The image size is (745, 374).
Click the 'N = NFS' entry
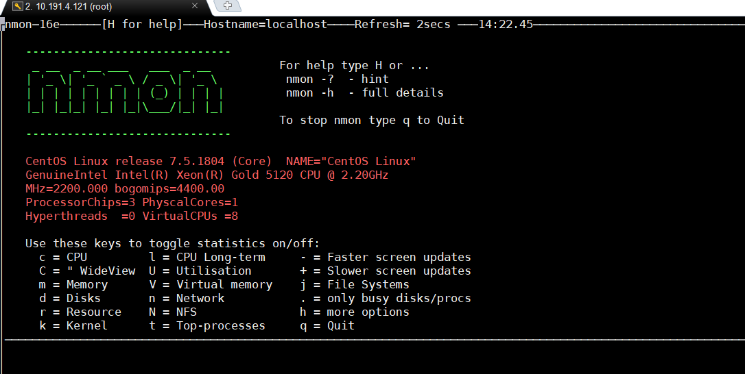click(173, 312)
